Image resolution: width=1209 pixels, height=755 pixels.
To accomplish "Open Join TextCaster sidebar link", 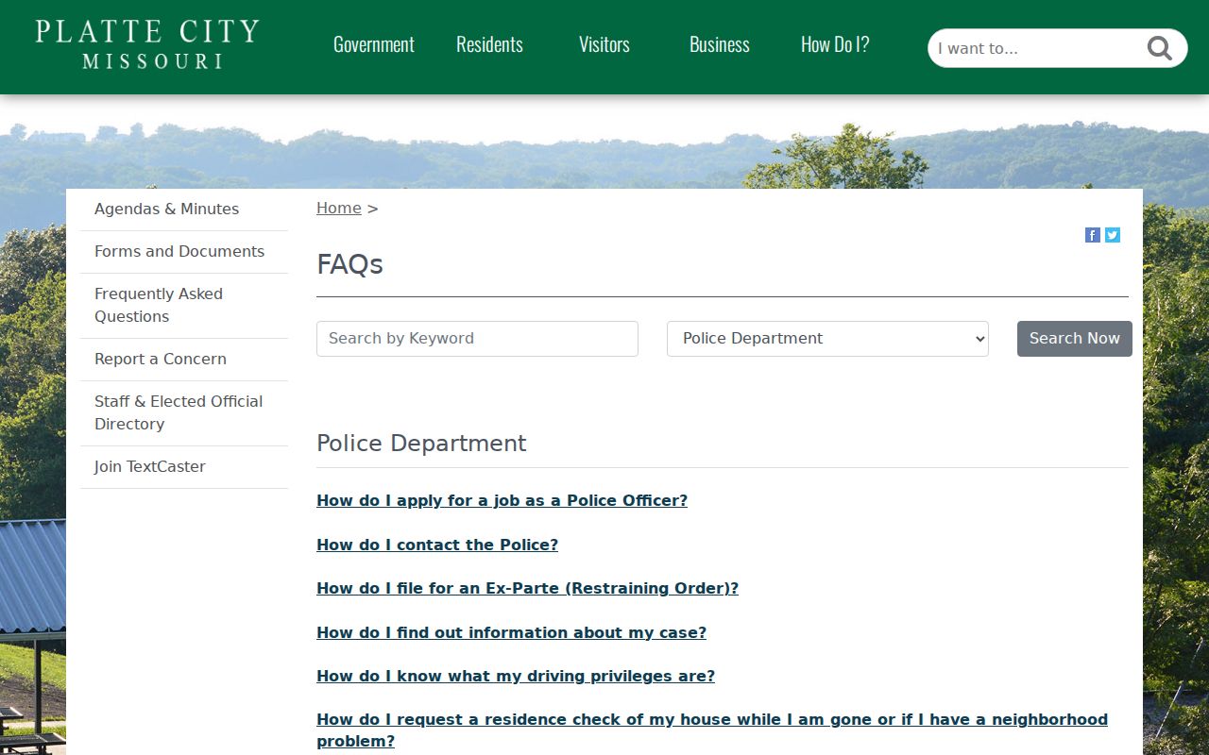I will [184, 467].
